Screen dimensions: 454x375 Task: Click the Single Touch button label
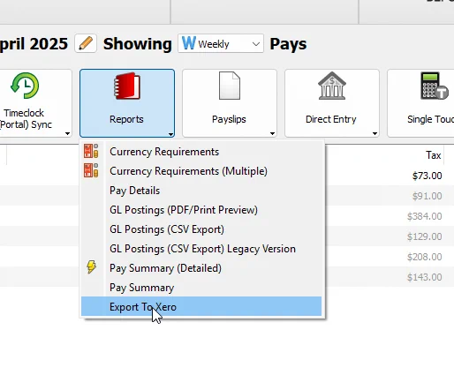pos(430,119)
